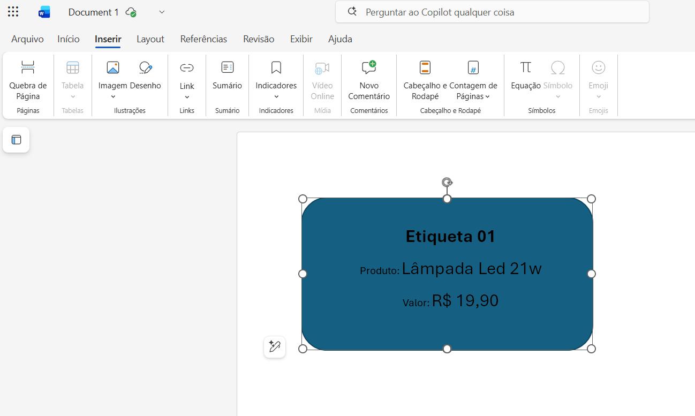This screenshot has height=416, width=695.
Task: Expand the document title chevron
Action: pyautogui.click(x=162, y=12)
